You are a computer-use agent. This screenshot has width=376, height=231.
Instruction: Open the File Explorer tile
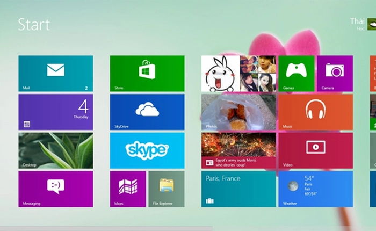[167, 189]
